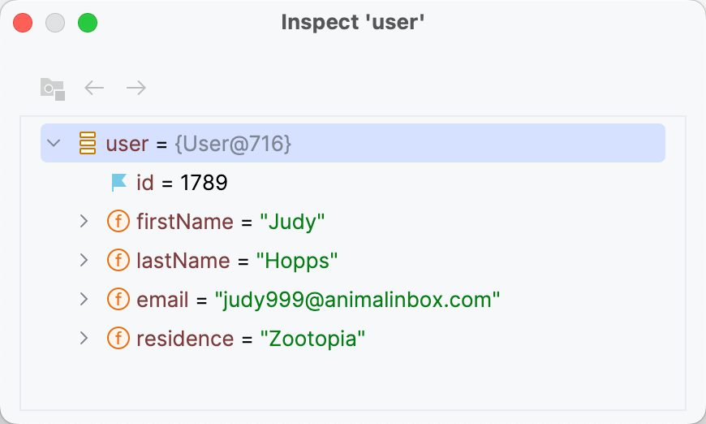Expand the firstName field
The width and height of the screenshot is (706, 424).
coord(83,221)
